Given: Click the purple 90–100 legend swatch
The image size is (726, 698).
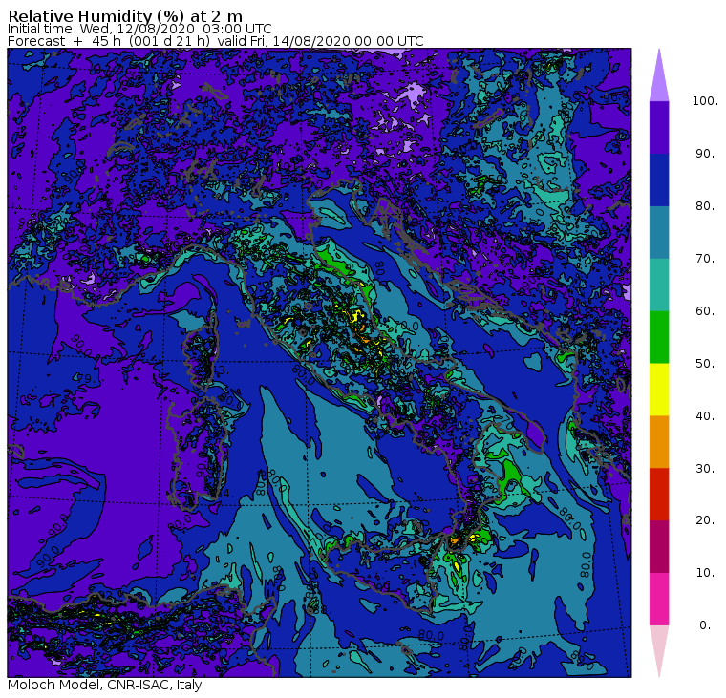Looking at the screenshot, I should (x=659, y=127).
